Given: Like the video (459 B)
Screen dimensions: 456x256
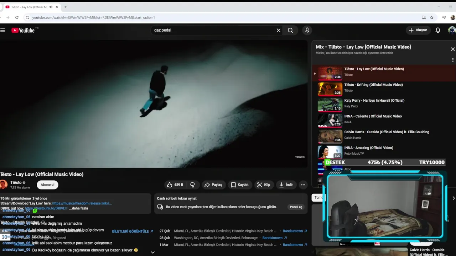Looking at the screenshot, I should [175, 185].
